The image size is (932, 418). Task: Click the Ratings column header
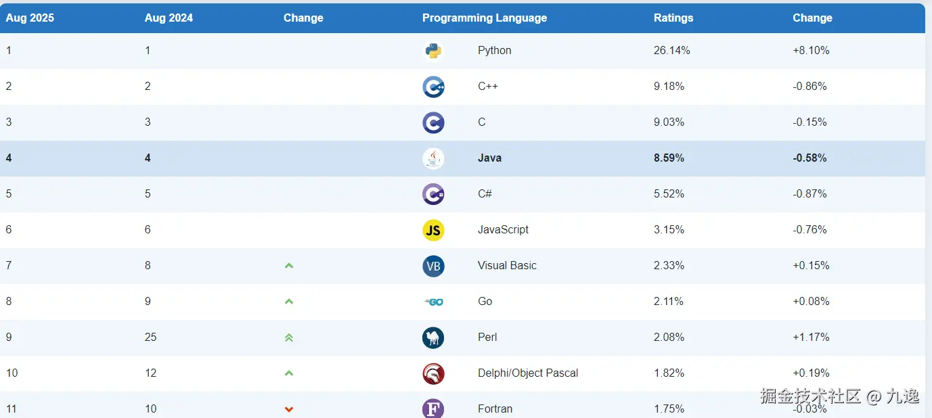[x=673, y=18]
